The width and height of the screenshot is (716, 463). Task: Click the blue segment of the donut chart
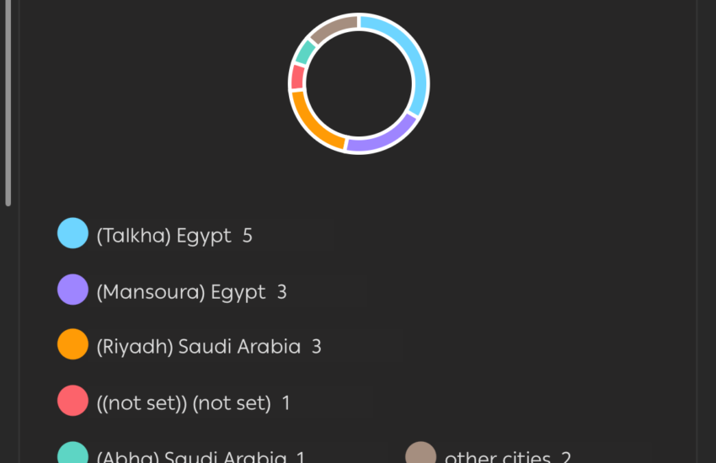[412, 59]
